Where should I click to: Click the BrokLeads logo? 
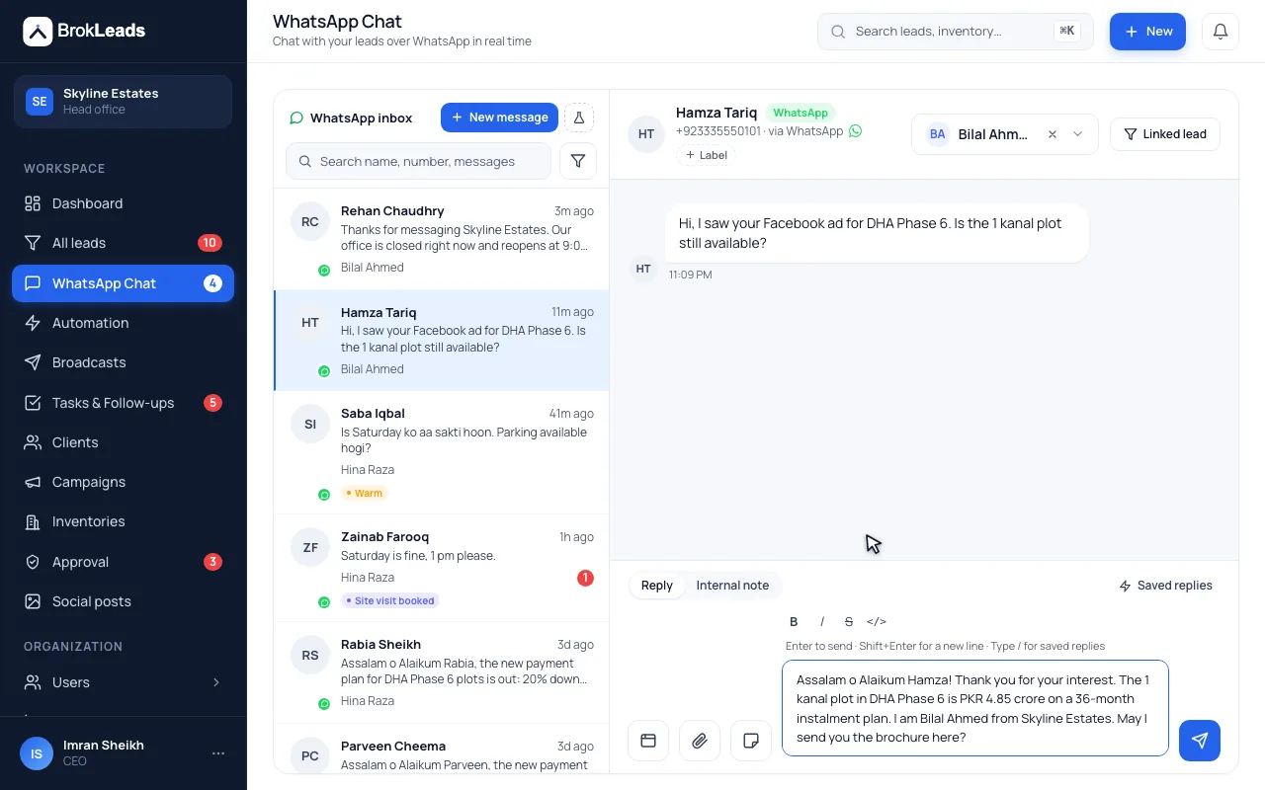click(84, 32)
